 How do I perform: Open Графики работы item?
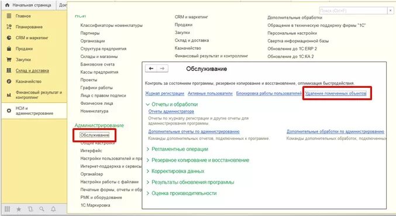[x=97, y=88]
